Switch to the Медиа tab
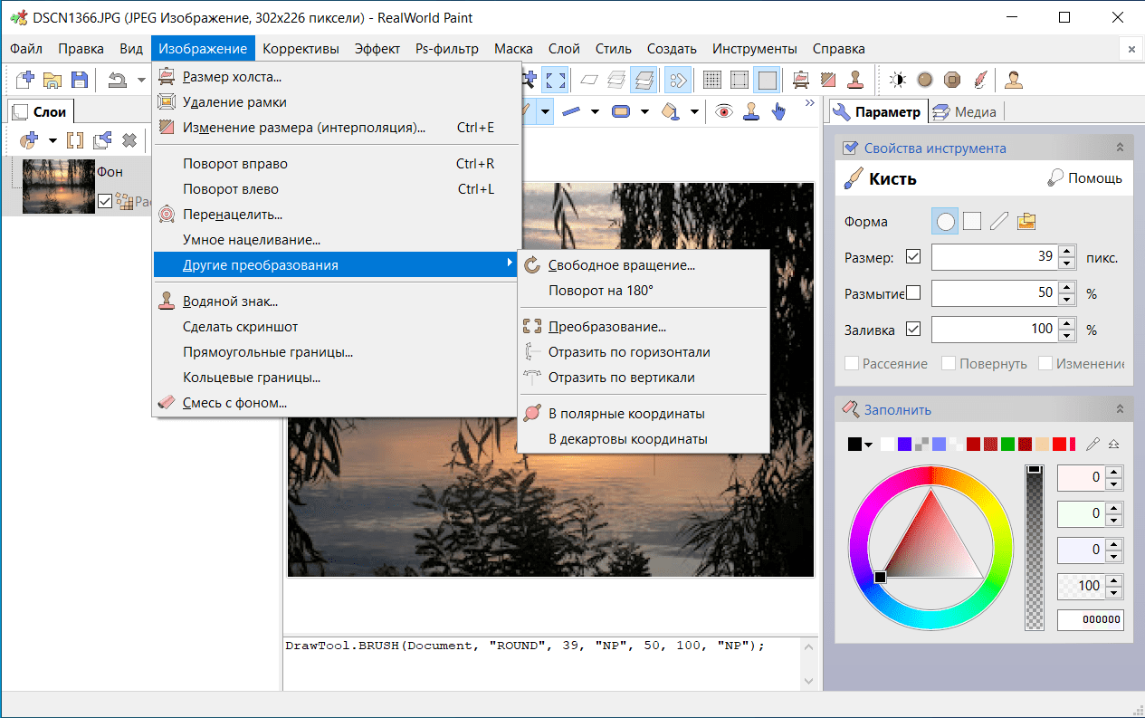This screenshot has height=718, width=1145. pyautogui.click(x=964, y=112)
